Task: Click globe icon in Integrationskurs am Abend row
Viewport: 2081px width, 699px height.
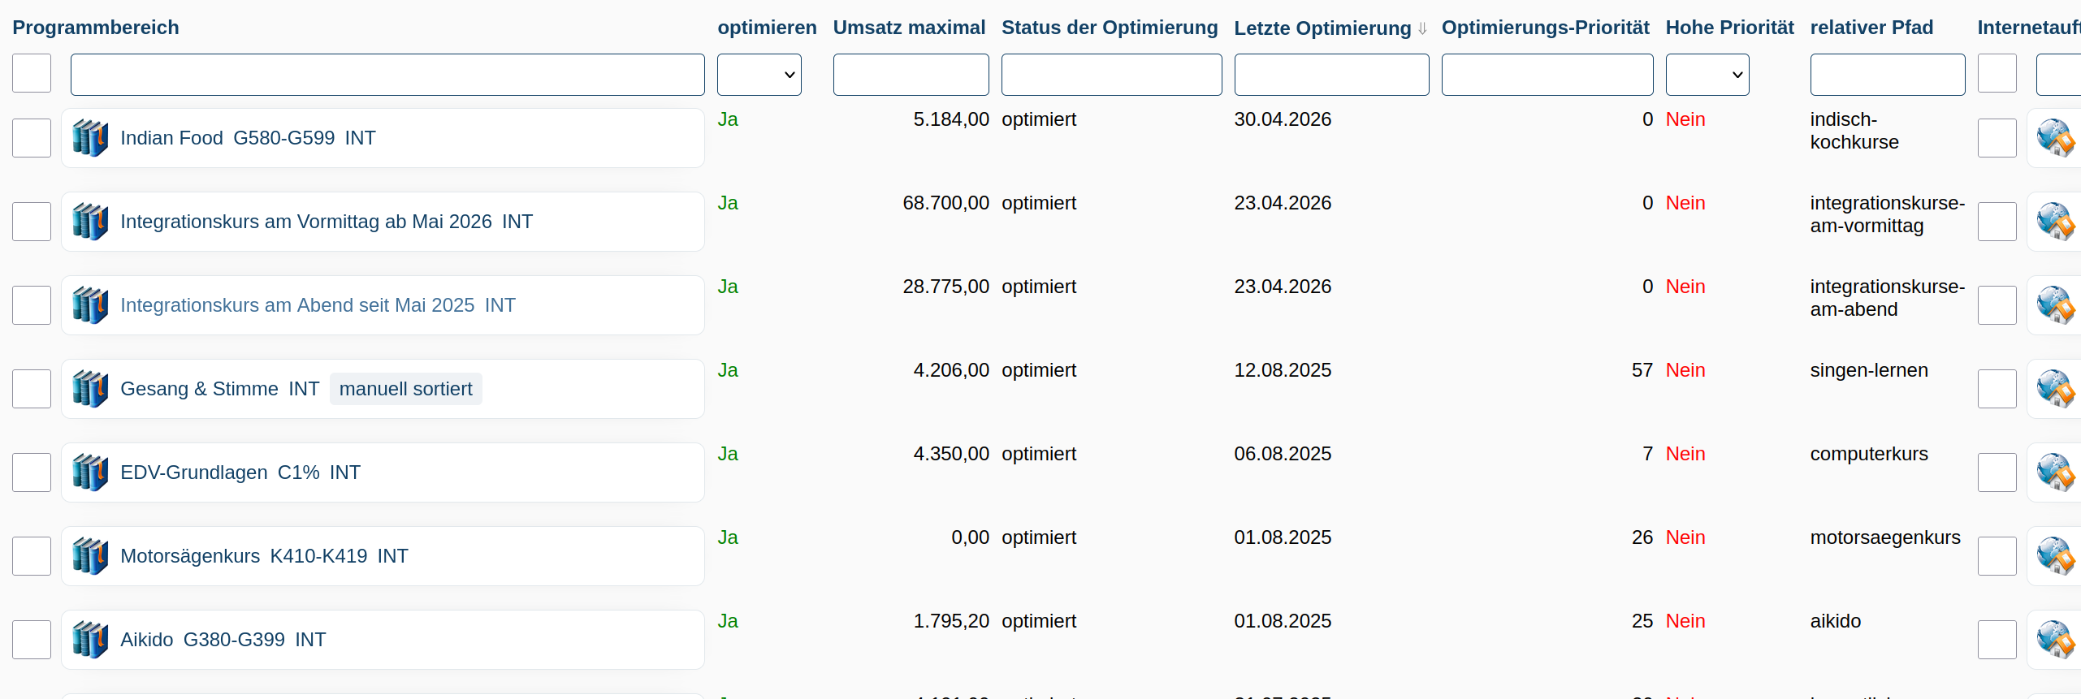Action: point(2056,305)
